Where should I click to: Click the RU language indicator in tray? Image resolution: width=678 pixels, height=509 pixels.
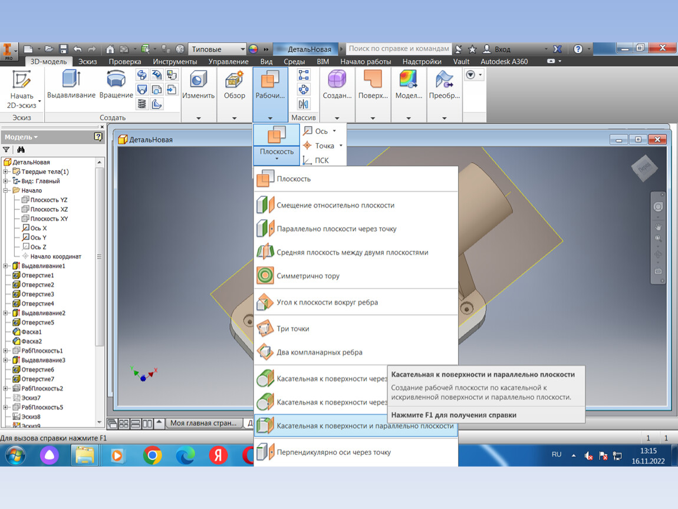click(x=556, y=454)
